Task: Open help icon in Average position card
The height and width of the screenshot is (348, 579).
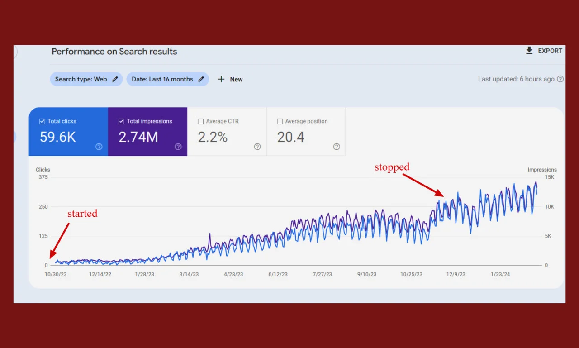Action: click(336, 147)
